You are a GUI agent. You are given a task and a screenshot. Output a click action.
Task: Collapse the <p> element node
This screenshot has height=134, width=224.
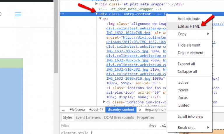click(101, 19)
